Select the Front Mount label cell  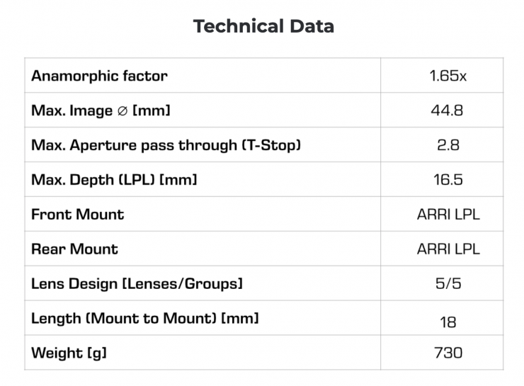pyautogui.click(x=78, y=214)
